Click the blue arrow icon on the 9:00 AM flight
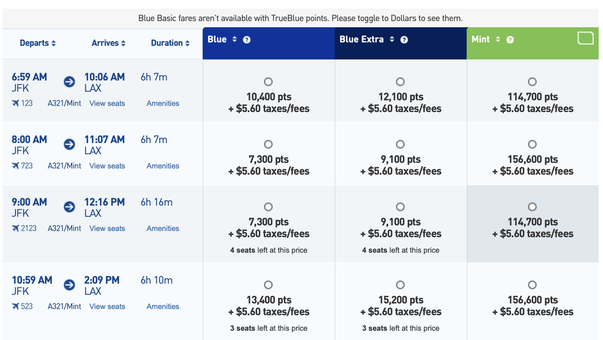 [69, 206]
